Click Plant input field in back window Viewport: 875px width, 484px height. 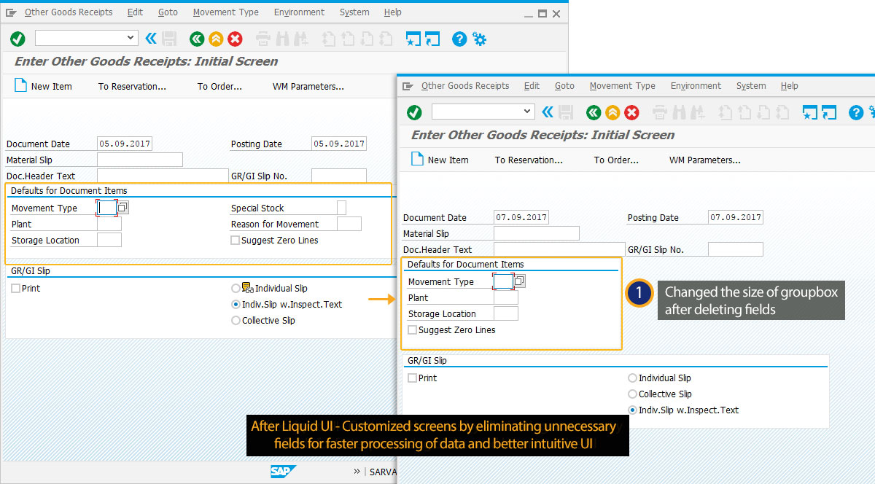(x=109, y=224)
